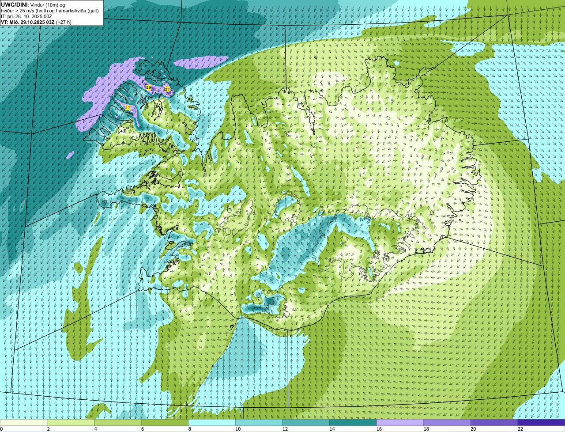Click the 12–14 m/s teal legend swatch

pos(306,422)
